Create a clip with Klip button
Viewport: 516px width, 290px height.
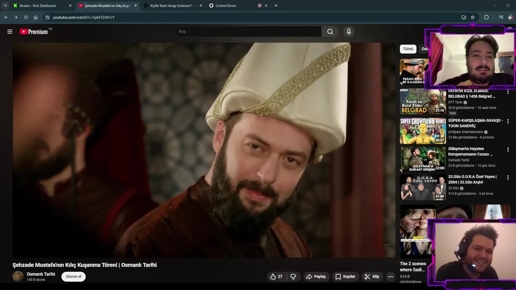click(372, 277)
